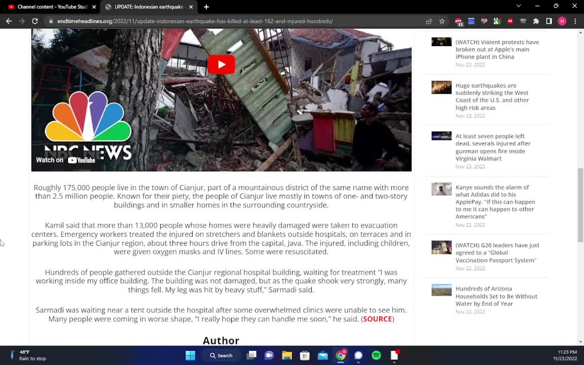Open the blue square extension icon
The image size is (584, 365).
pyautogui.click(x=471, y=21)
